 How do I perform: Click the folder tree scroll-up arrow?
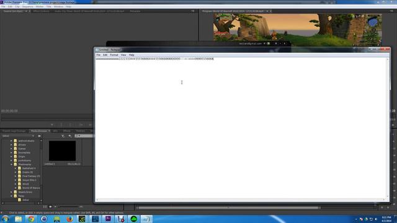41,141
